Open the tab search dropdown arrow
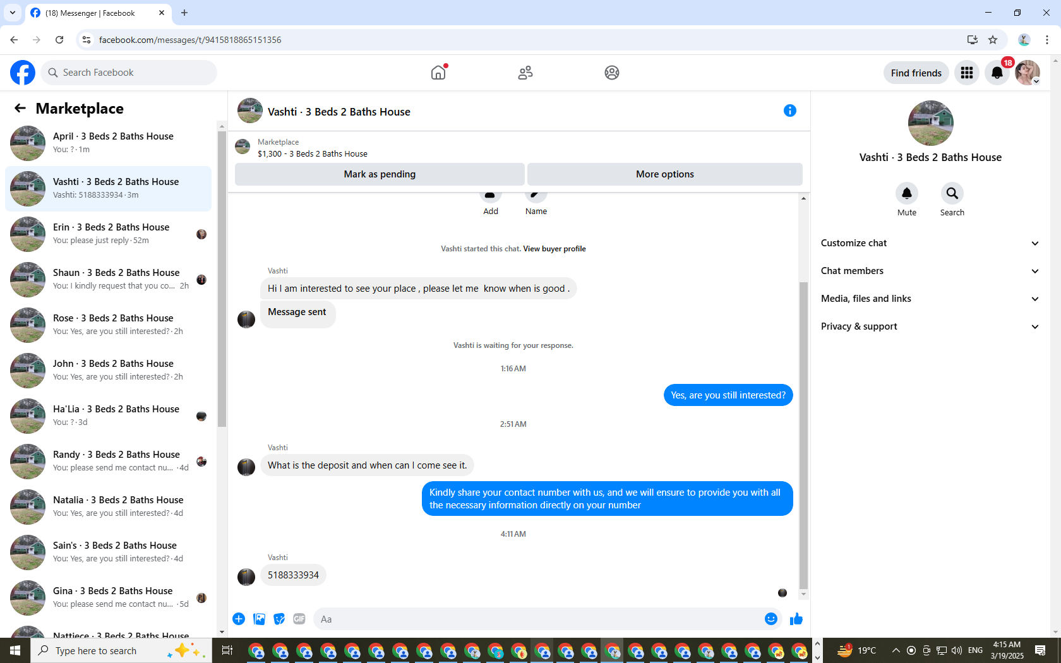The height and width of the screenshot is (663, 1061). point(13,13)
